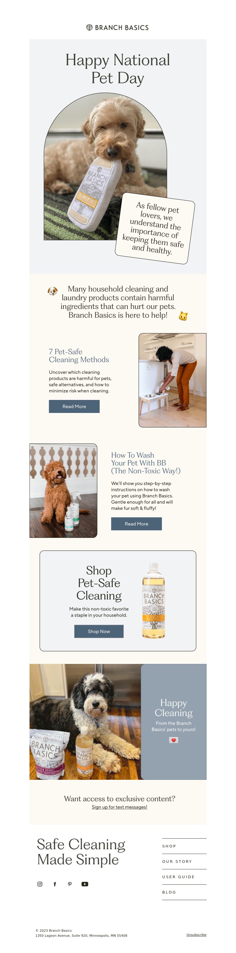236x953 pixels.
Task: Click Read More under How To Wash Your Pet
Action: [x=136, y=523]
